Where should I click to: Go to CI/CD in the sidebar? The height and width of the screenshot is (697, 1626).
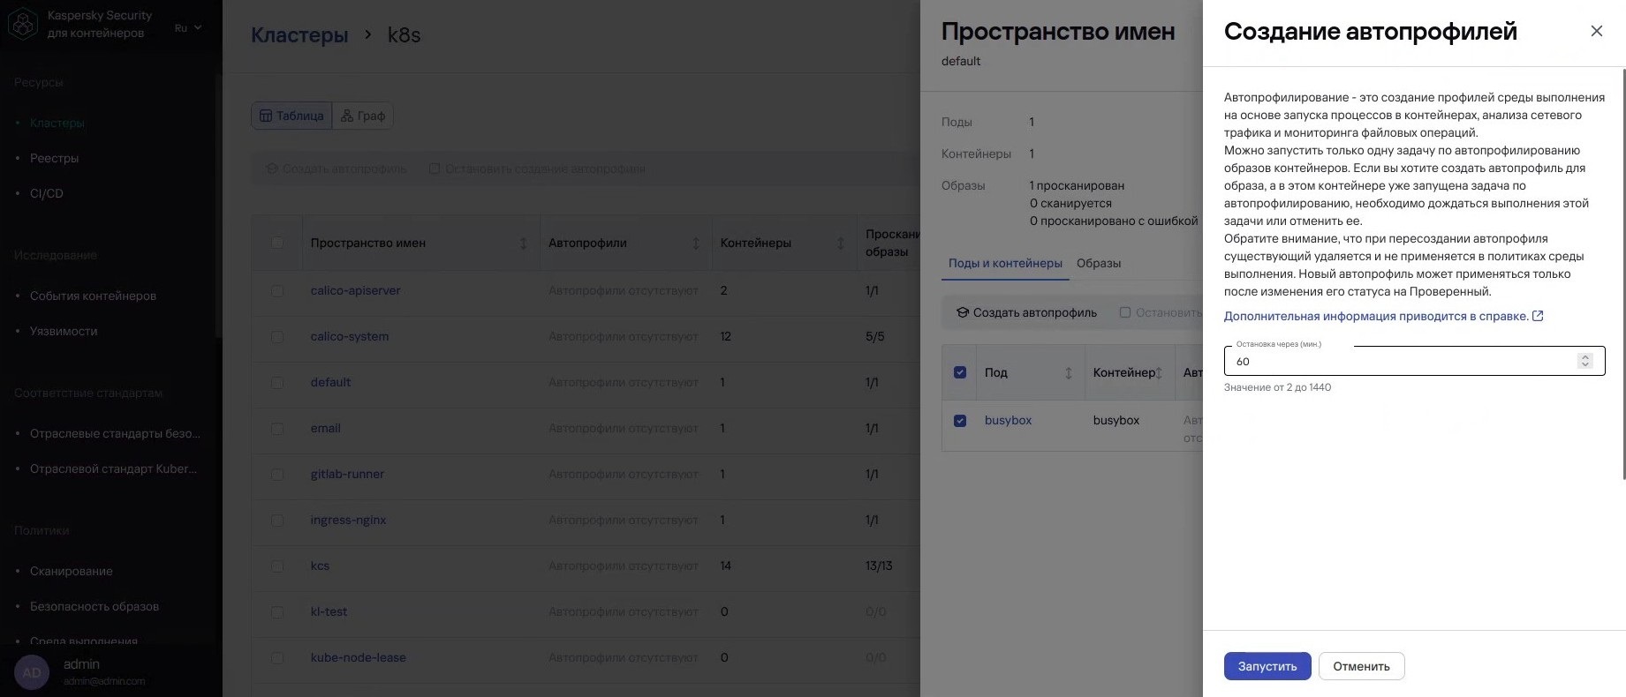(47, 193)
